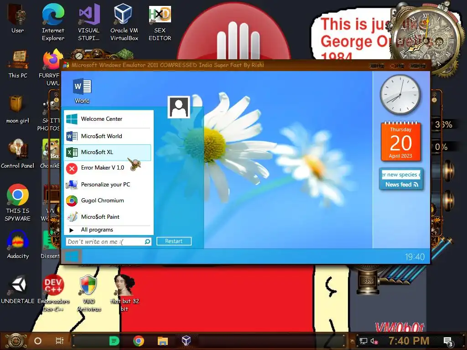The image size is (467, 350).
Task: Click the Thursday 20 calendar gadget
Action: pyautogui.click(x=401, y=142)
